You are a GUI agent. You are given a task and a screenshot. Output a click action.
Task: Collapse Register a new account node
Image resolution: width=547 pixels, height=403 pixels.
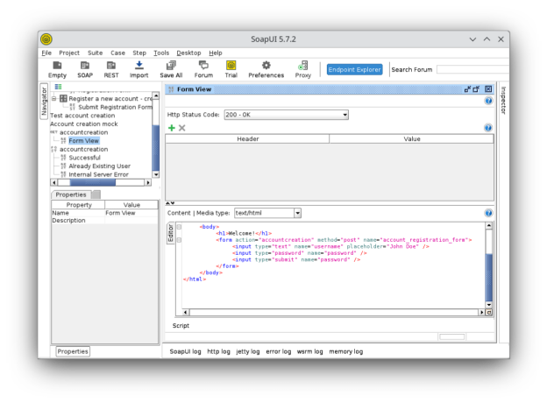click(53, 99)
